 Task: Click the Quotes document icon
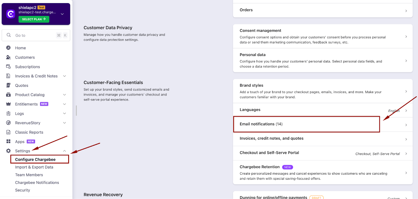point(8,85)
